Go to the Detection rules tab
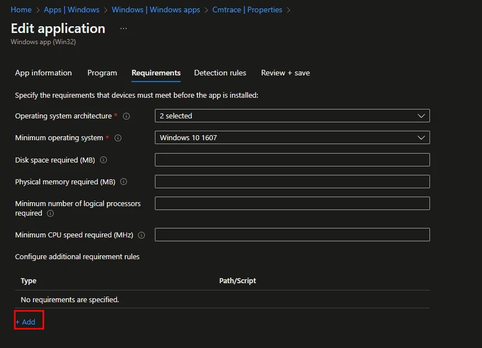The height and width of the screenshot is (348, 482). (220, 73)
